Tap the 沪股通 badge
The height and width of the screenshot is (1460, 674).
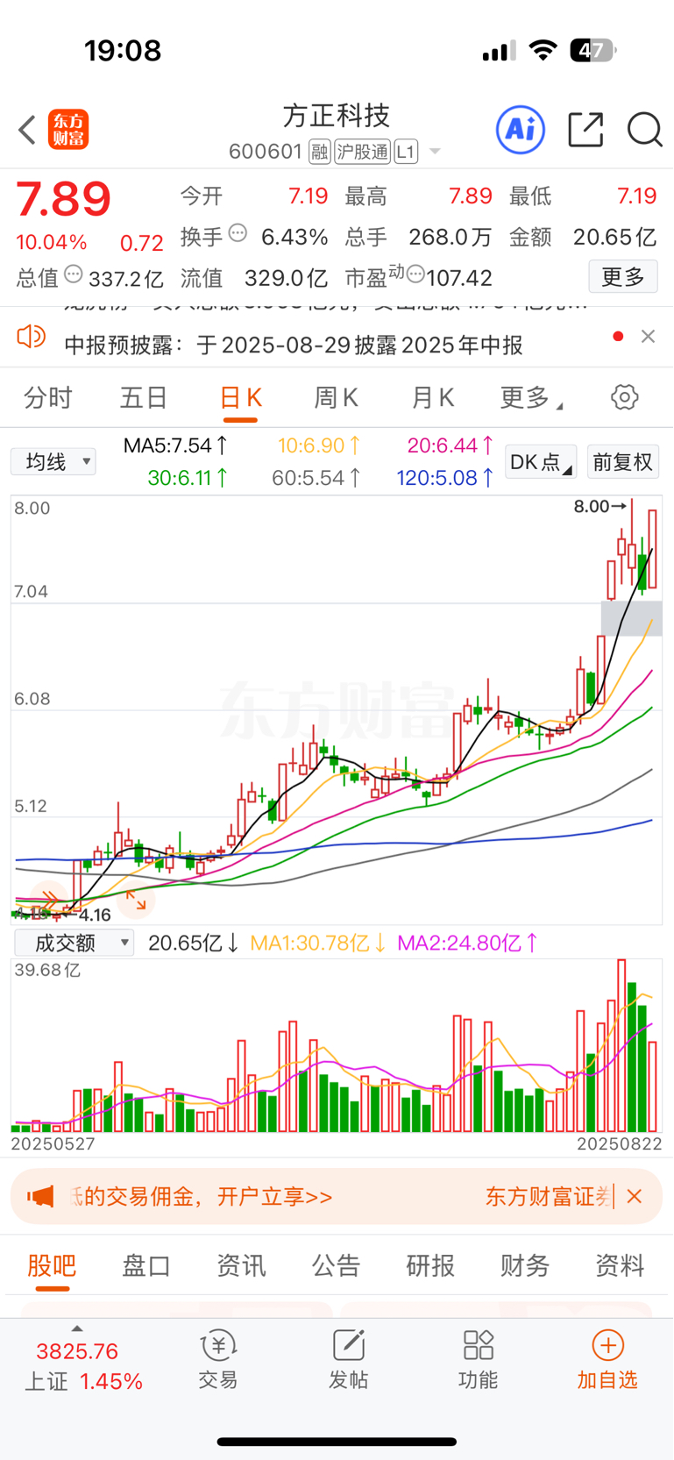(x=362, y=152)
